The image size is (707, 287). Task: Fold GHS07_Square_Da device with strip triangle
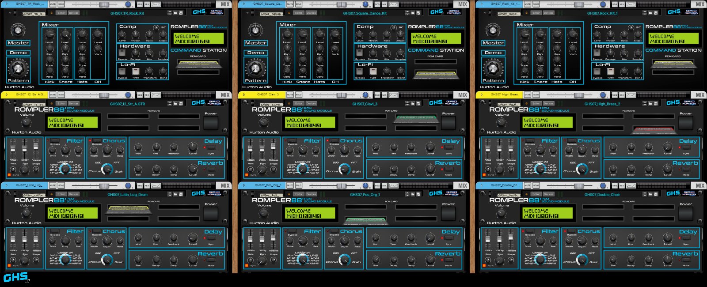coord(244,4)
